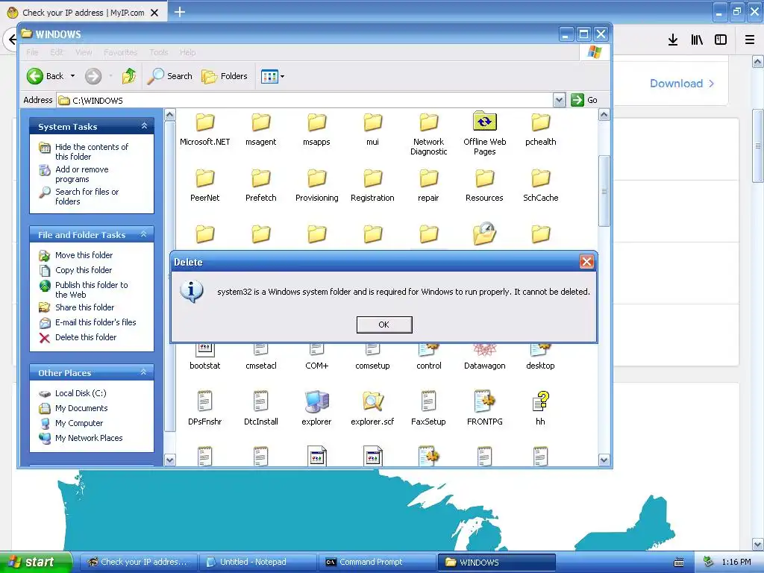The image size is (764, 573).
Task: Open browser downloads arrow icon
Action: (x=673, y=40)
